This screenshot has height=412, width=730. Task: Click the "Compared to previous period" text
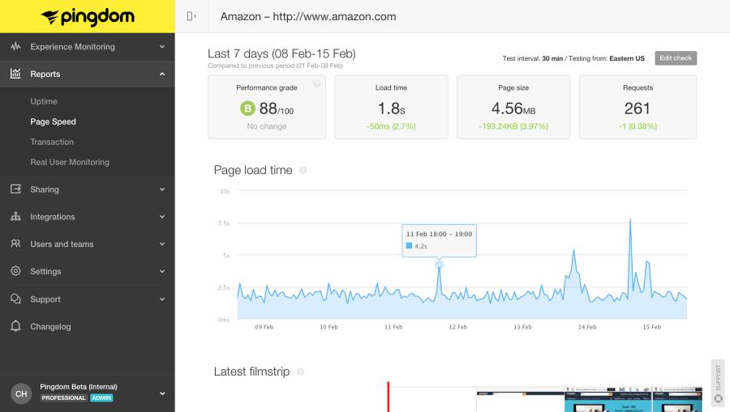coord(251,66)
